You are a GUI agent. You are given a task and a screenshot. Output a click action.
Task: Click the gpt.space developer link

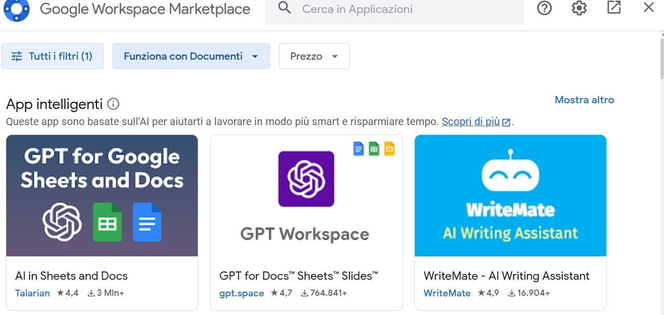click(242, 293)
